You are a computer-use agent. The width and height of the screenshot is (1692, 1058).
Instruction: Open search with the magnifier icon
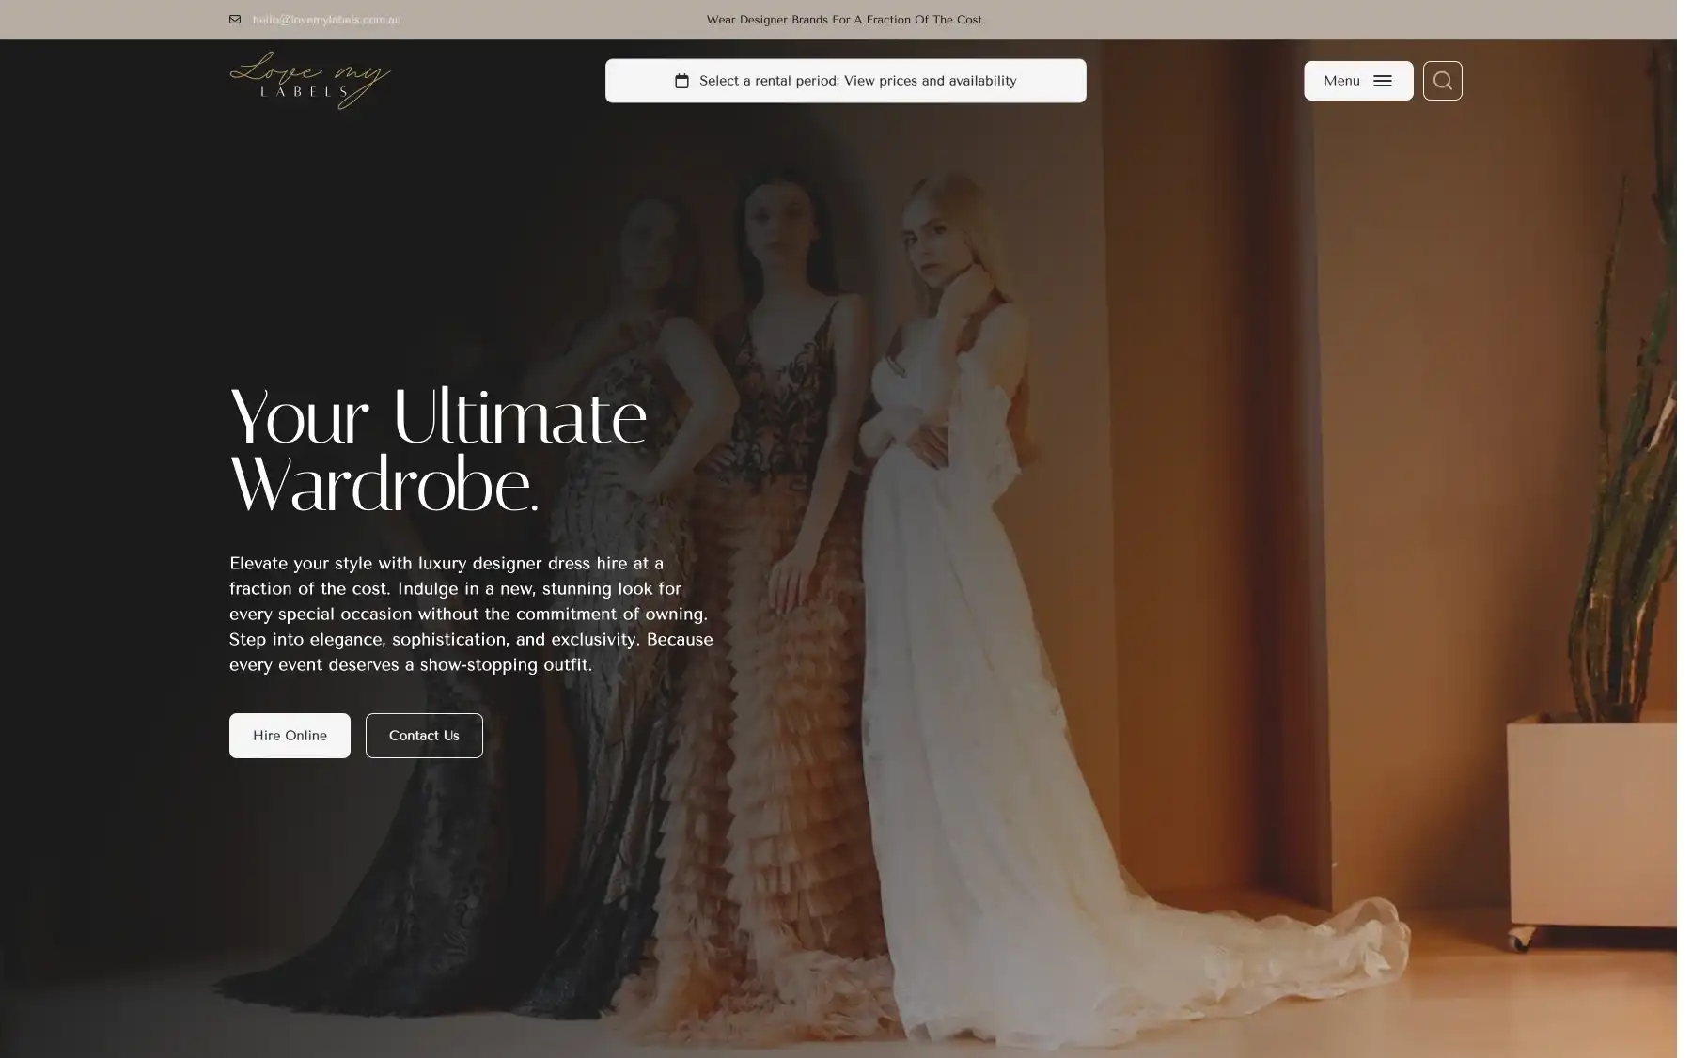click(1442, 81)
